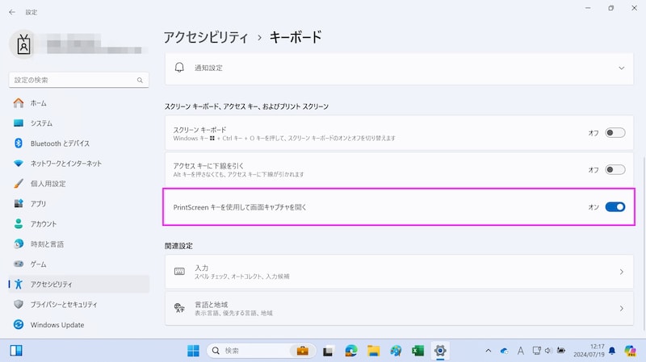Click the battery tray icon
646x362 pixels.
coord(561,351)
